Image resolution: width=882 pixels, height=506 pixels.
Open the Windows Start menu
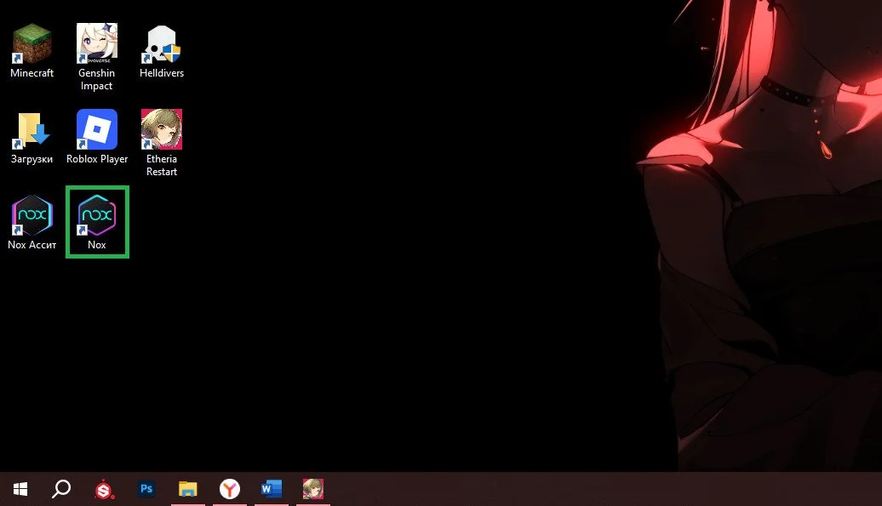coord(20,489)
